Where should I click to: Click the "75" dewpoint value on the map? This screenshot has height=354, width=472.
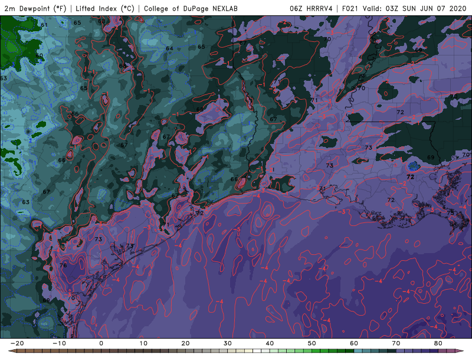450,213
